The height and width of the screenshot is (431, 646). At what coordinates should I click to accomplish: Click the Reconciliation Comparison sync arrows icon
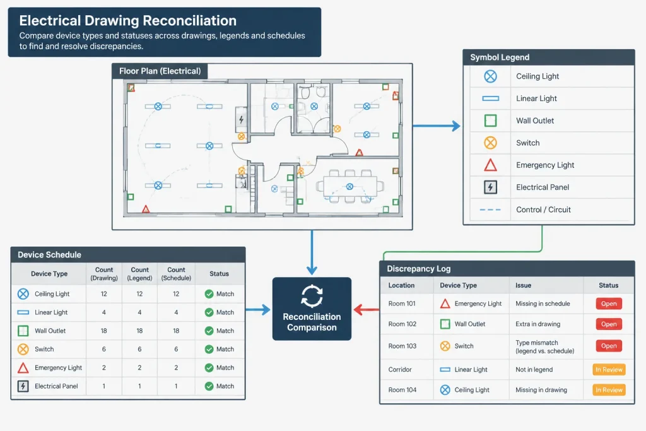click(312, 296)
